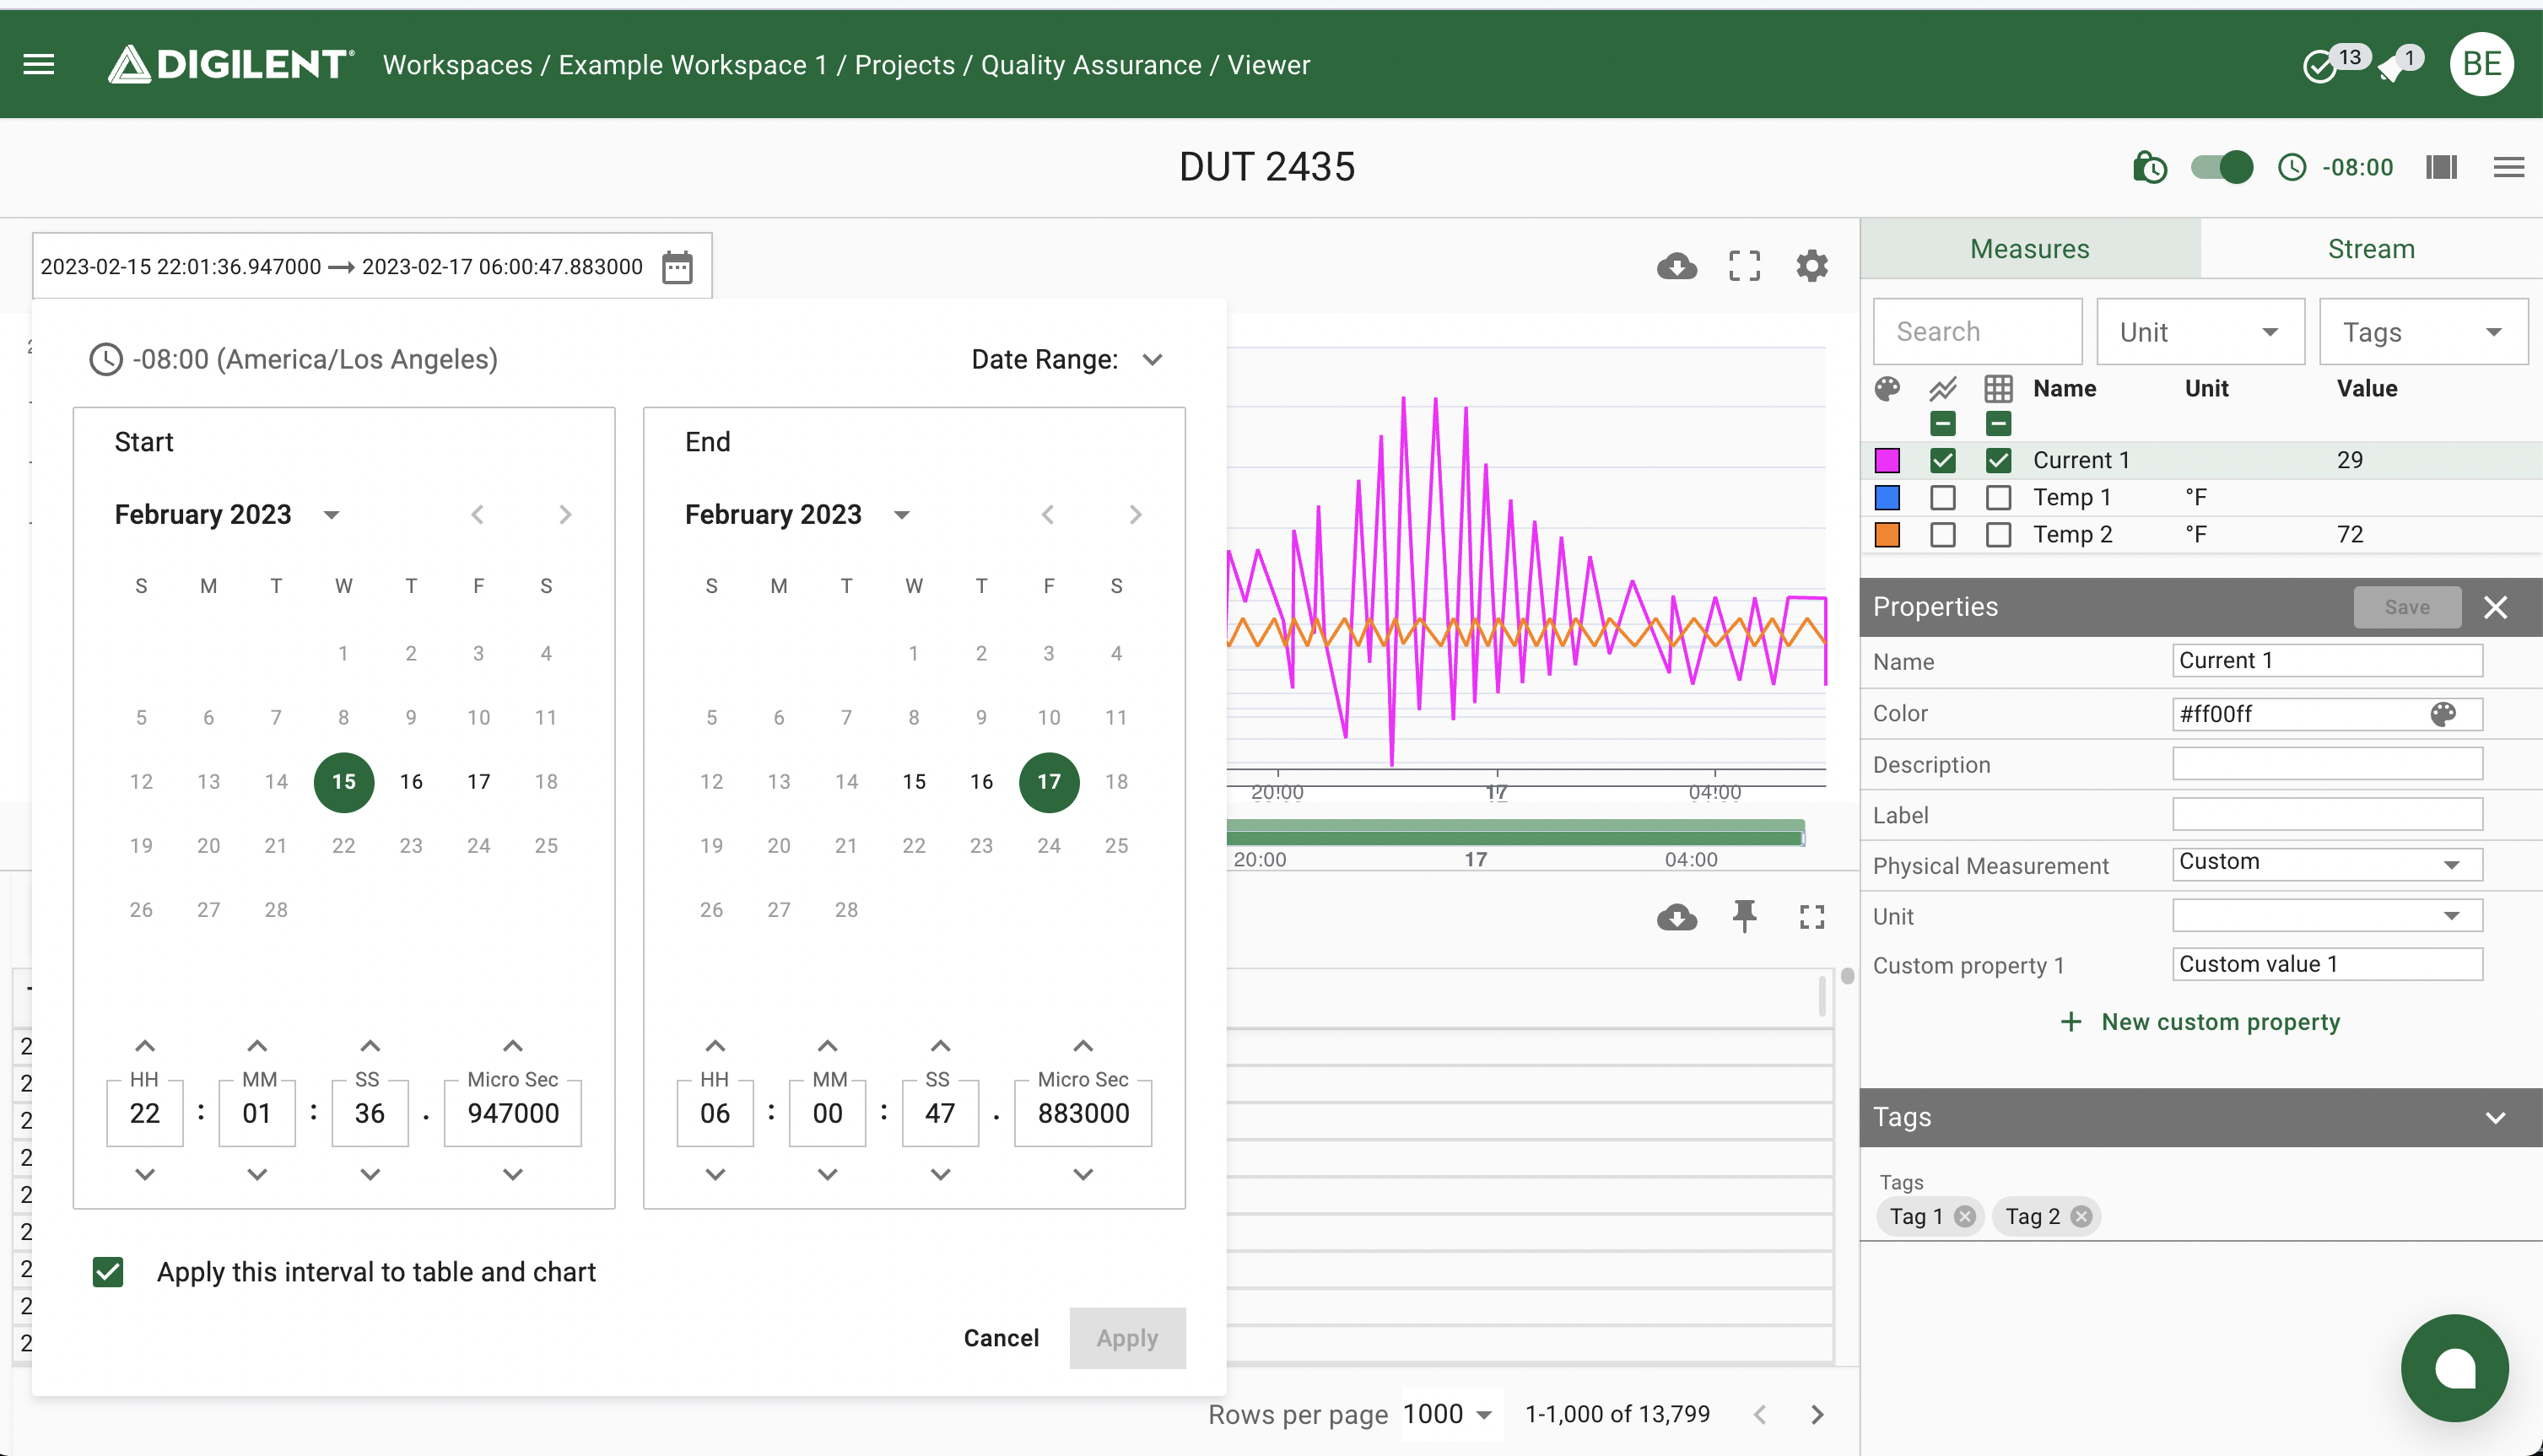
Task: Close the Properties panel
Action: [x=2495, y=607]
